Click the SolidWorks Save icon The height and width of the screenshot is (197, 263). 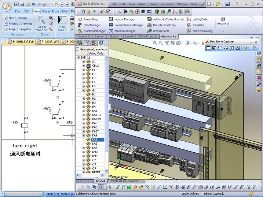[227, 4]
